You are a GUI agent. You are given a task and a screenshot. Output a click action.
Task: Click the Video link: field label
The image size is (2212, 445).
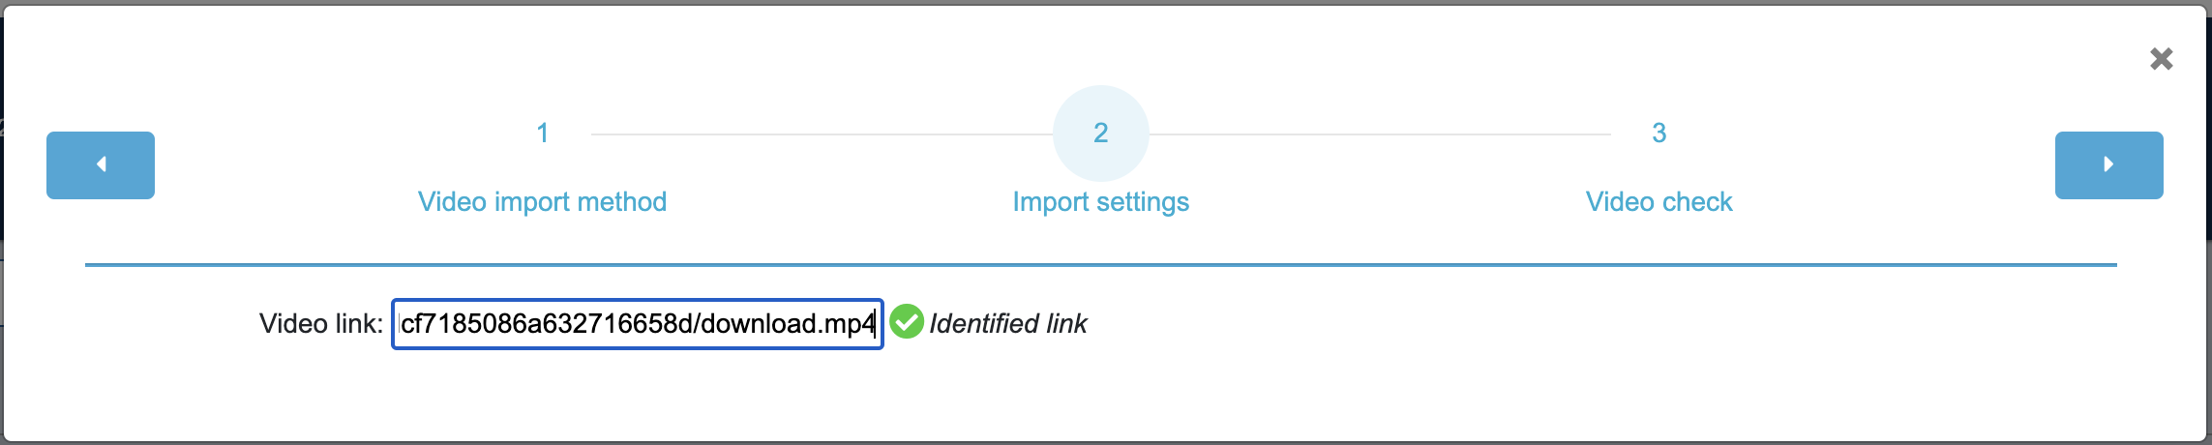[x=321, y=323]
